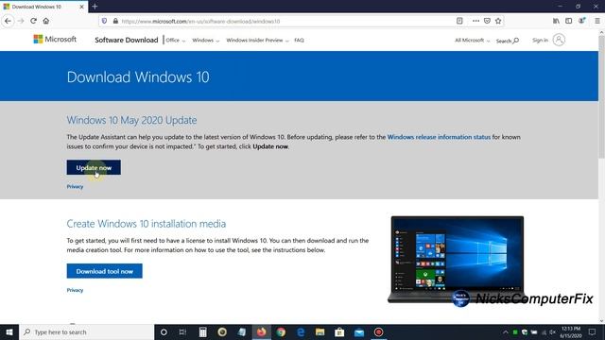This screenshot has height=340, width=605.
Task: Click the address bar URL field
Action: (285, 21)
